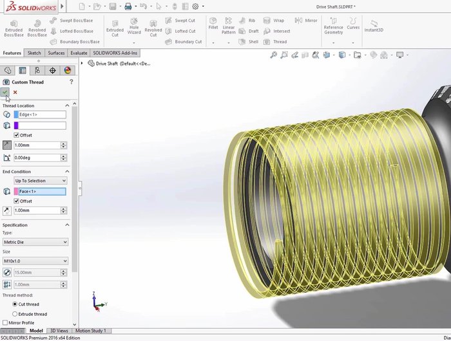Select the Extruded Boss/Base tool
The height and width of the screenshot is (341, 451).
coord(13,28)
